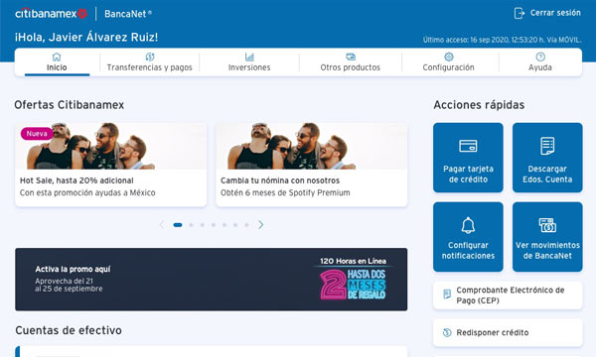This screenshot has height=357, width=596.
Task: Switch to the Inversiones tab
Action: tap(249, 62)
